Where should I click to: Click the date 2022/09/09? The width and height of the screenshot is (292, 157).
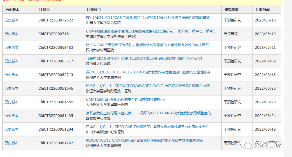point(265,61)
